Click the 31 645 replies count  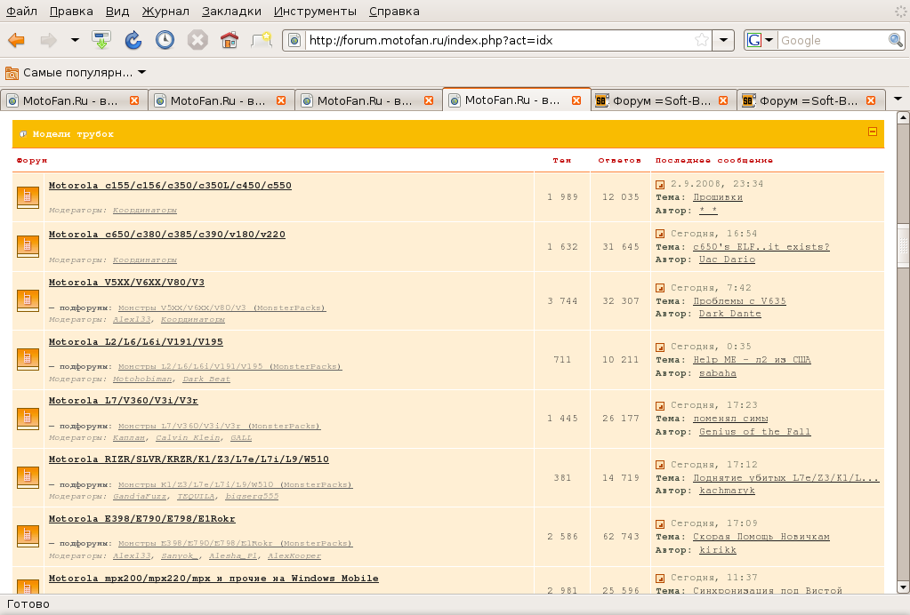click(620, 247)
